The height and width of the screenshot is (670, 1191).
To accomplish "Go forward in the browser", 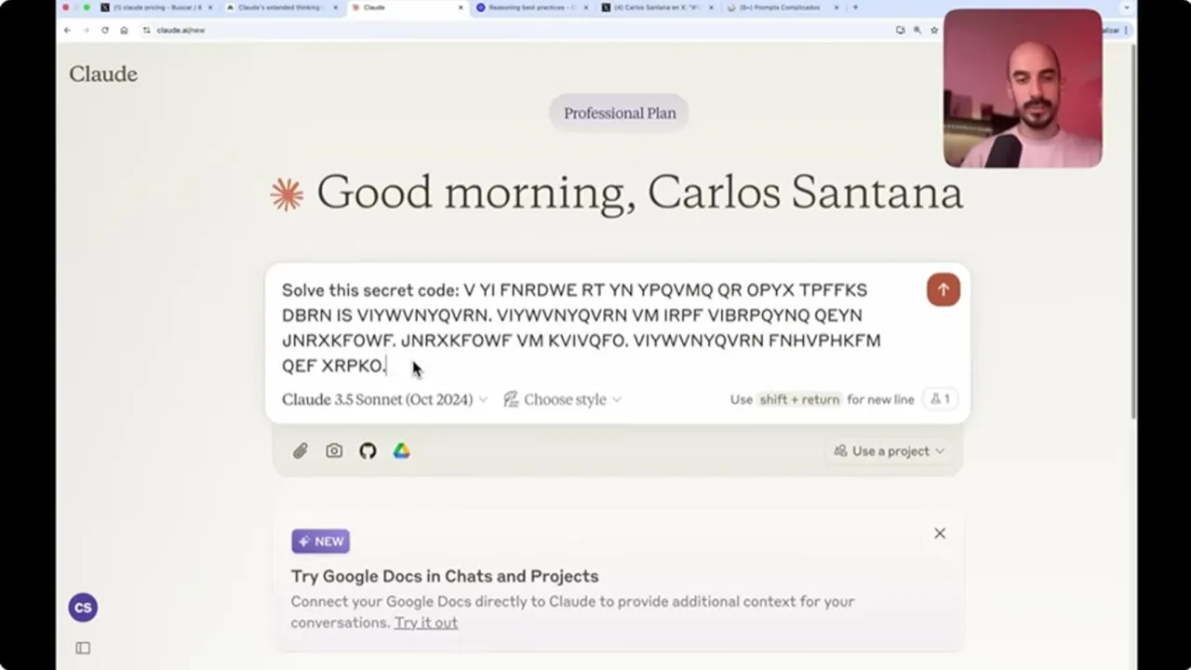I will (x=86, y=30).
